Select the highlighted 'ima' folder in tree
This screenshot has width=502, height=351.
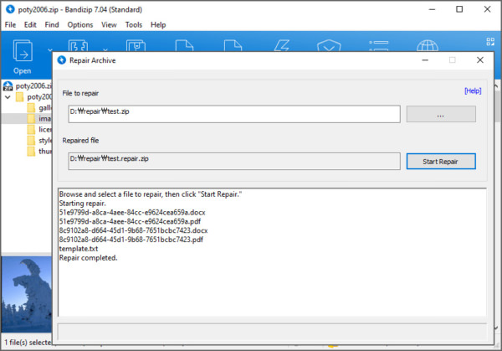point(42,119)
